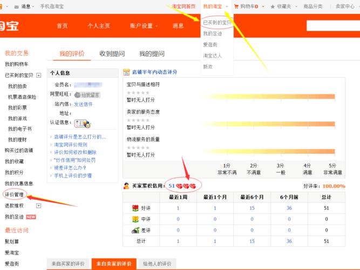This screenshot has width=360, height=270.
Task: Click the 淘宝网首页 link in top bar
Action: coord(184,6)
